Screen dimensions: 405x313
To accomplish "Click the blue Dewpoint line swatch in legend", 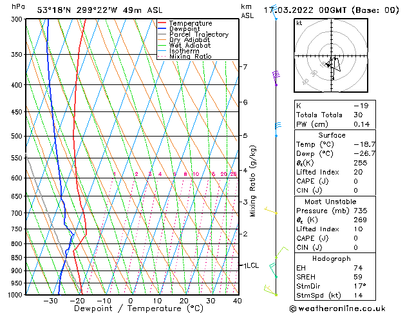I will point(162,29).
